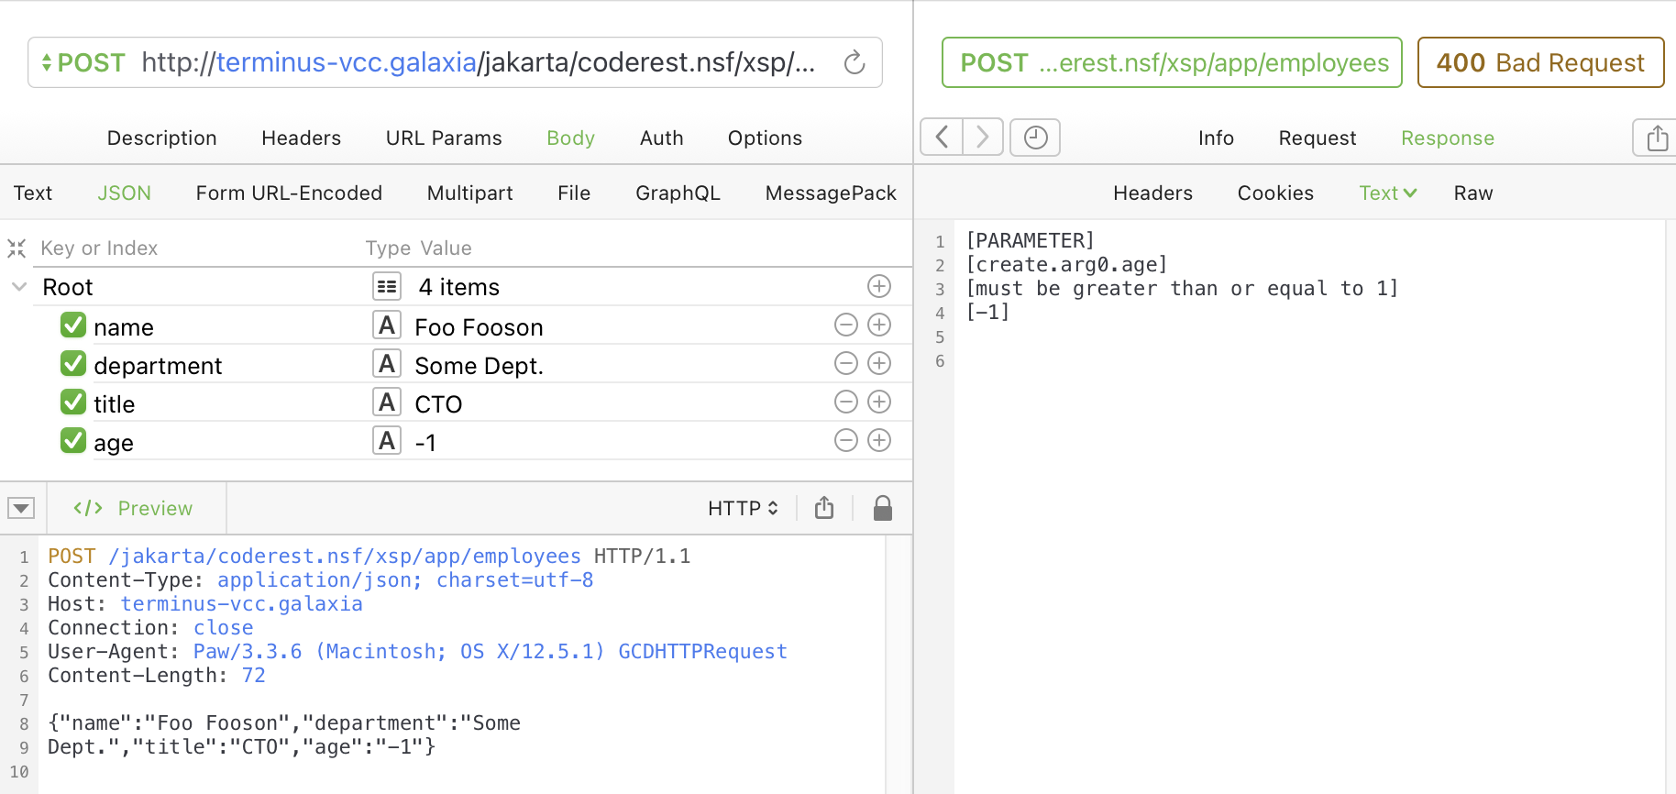Select the Form URL-Encoded body type
The width and height of the screenshot is (1676, 794).
289,193
